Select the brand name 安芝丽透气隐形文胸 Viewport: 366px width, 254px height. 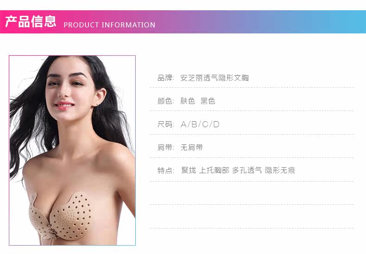point(215,78)
